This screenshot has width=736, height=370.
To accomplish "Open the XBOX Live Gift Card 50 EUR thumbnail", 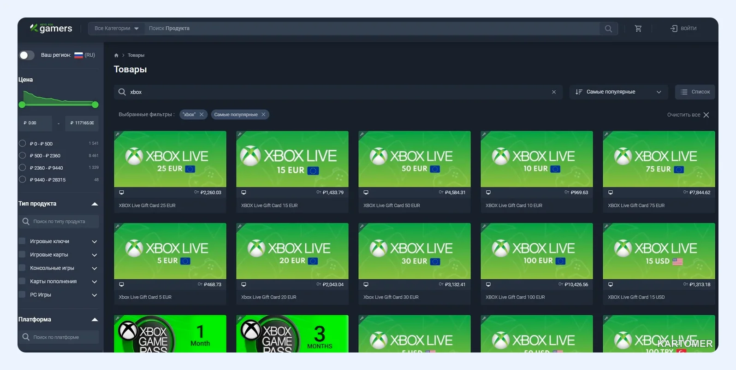I will (x=415, y=159).
